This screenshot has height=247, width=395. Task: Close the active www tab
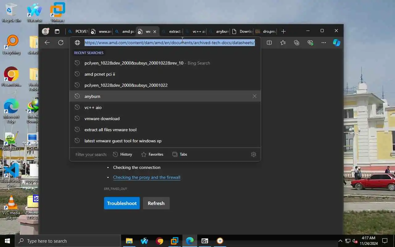tap(155, 31)
